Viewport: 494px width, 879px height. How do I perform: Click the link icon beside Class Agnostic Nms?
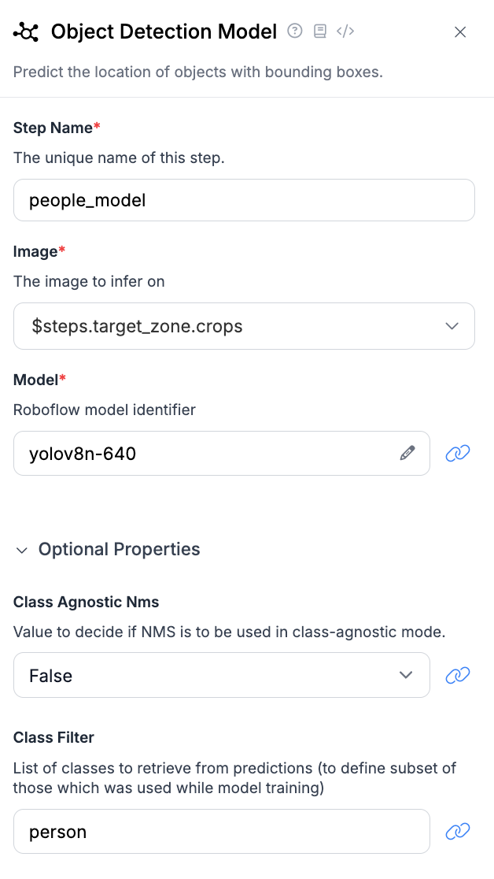458,675
